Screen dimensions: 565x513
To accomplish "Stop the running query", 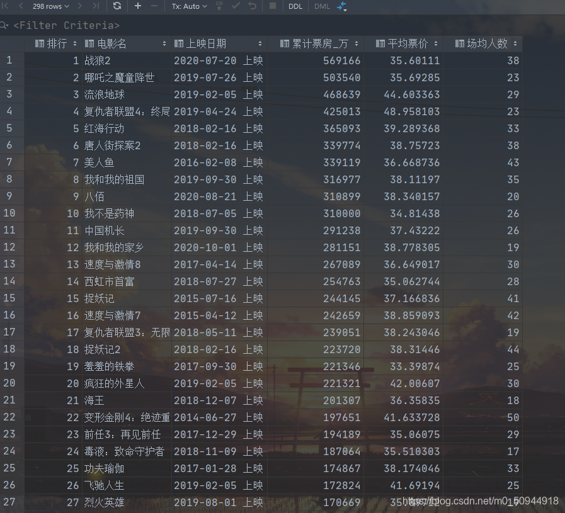I will (273, 6).
